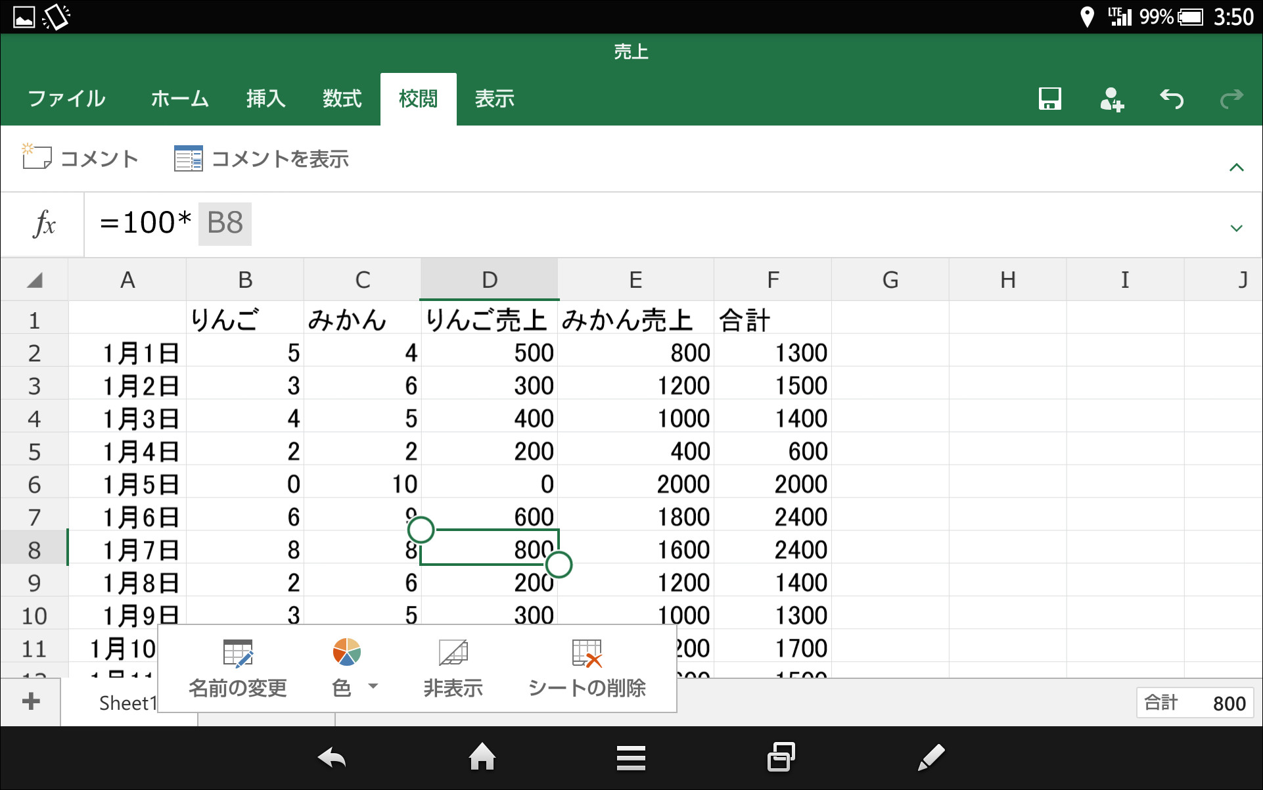Select the sheet rename icon
1263x790 pixels.
[237, 654]
